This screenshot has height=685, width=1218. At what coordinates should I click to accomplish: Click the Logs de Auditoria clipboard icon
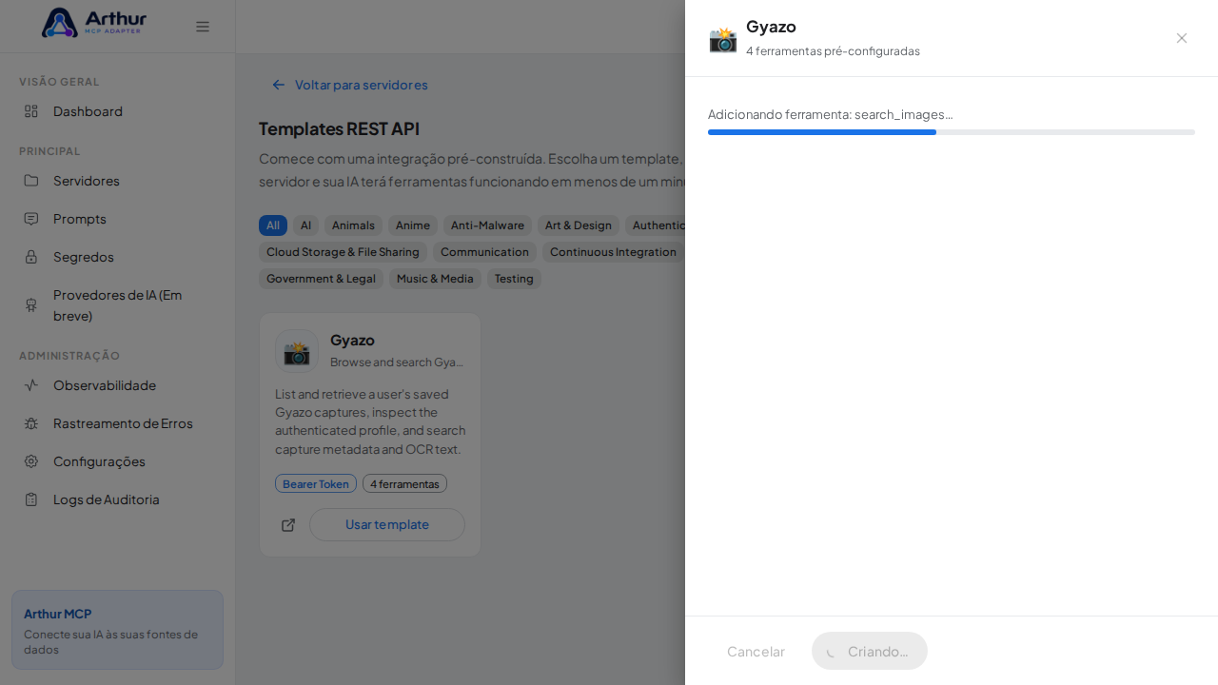[x=31, y=499]
